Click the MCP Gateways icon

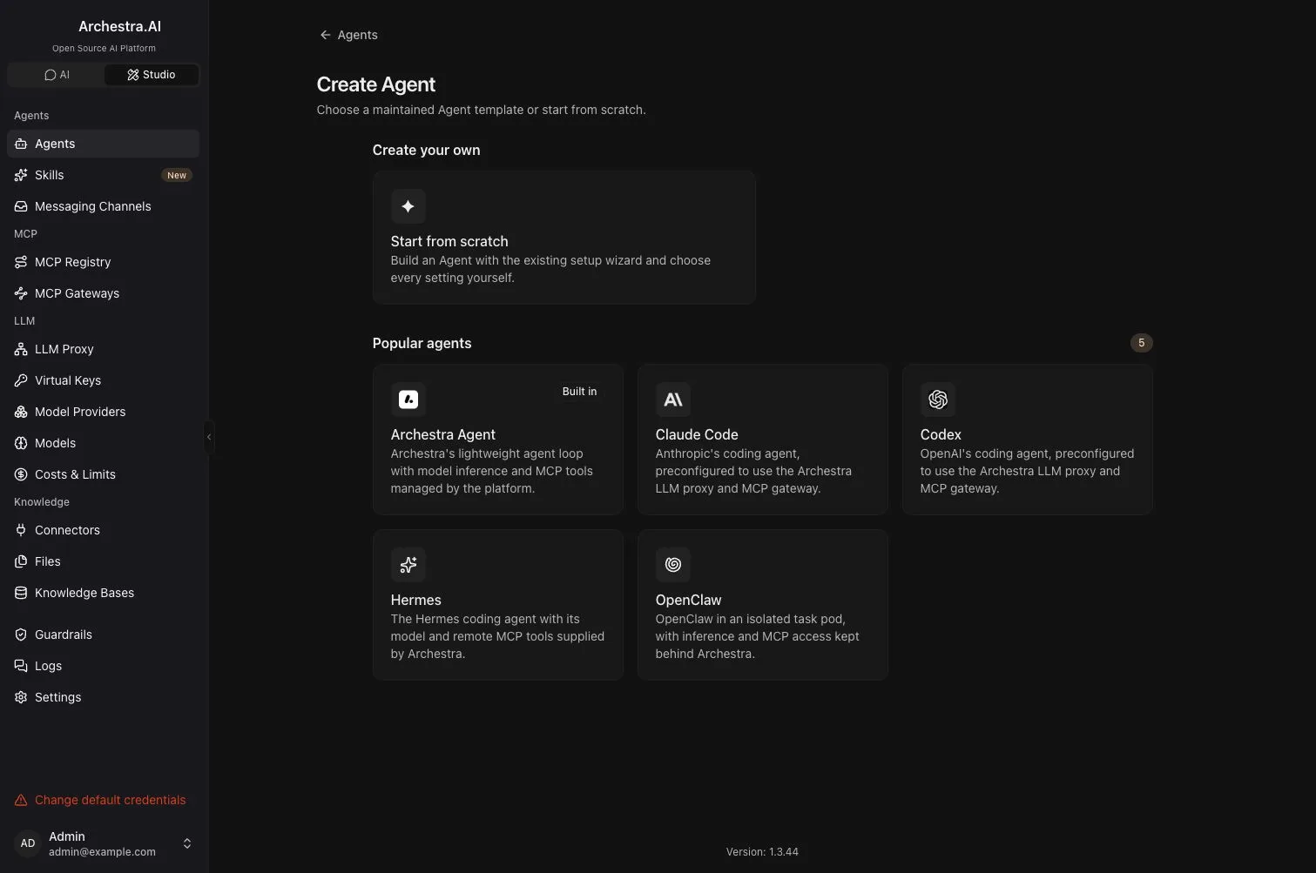pyautogui.click(x=21, y=293)
